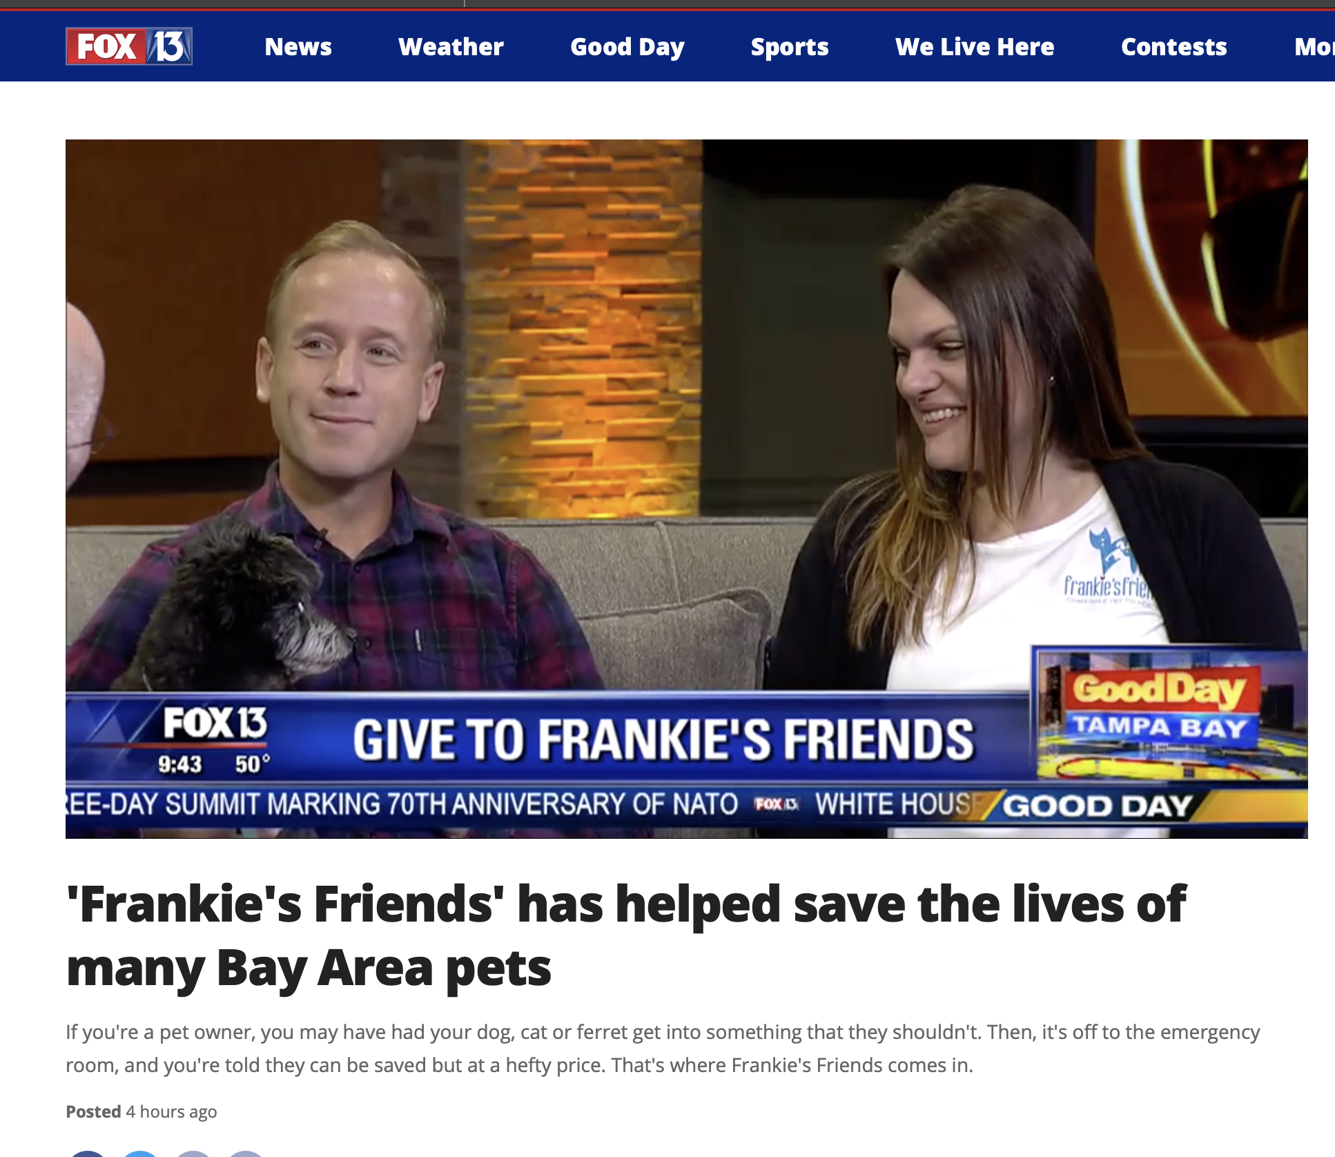Open the News menu item

298,47
